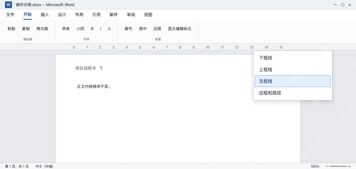The image size is (356, 169).
Task: Choose 上框线 from borders menu
Action: pos(293,69)
